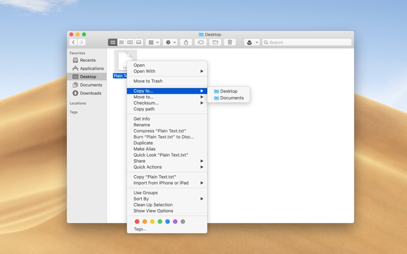
Task: Click in the Search field
Action: click(x=307, y=42)
